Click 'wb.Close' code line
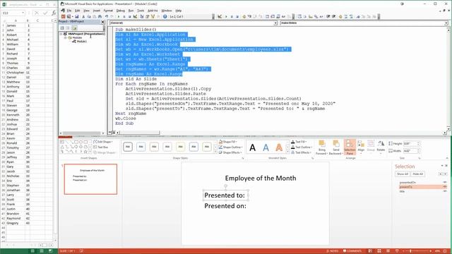Viewport: 452px width, 254px height. coord(126,119)
